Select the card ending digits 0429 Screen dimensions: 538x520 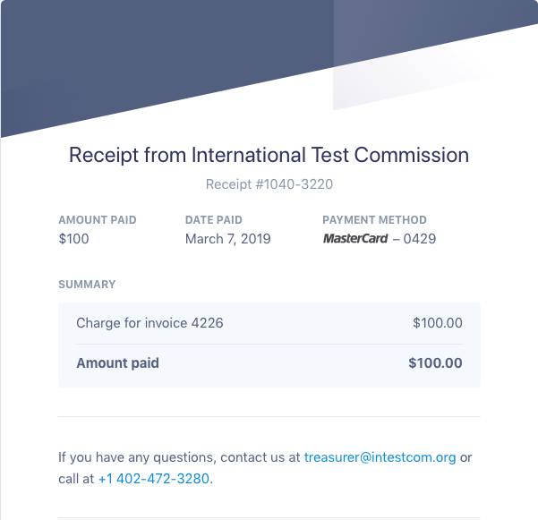tap(420, 239)
